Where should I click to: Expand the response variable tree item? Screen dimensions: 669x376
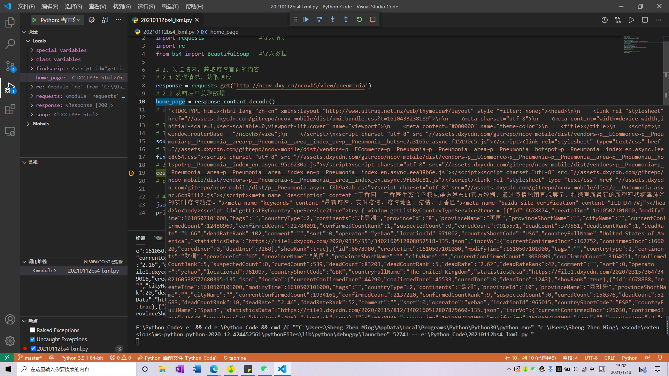tap(32, 105)
